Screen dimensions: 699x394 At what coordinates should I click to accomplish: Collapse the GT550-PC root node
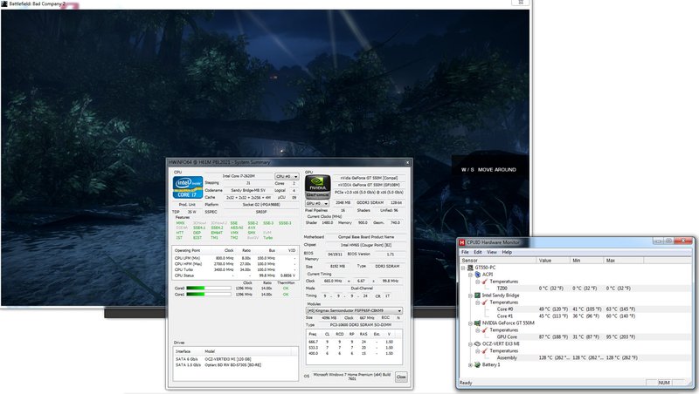click(463, 268)
